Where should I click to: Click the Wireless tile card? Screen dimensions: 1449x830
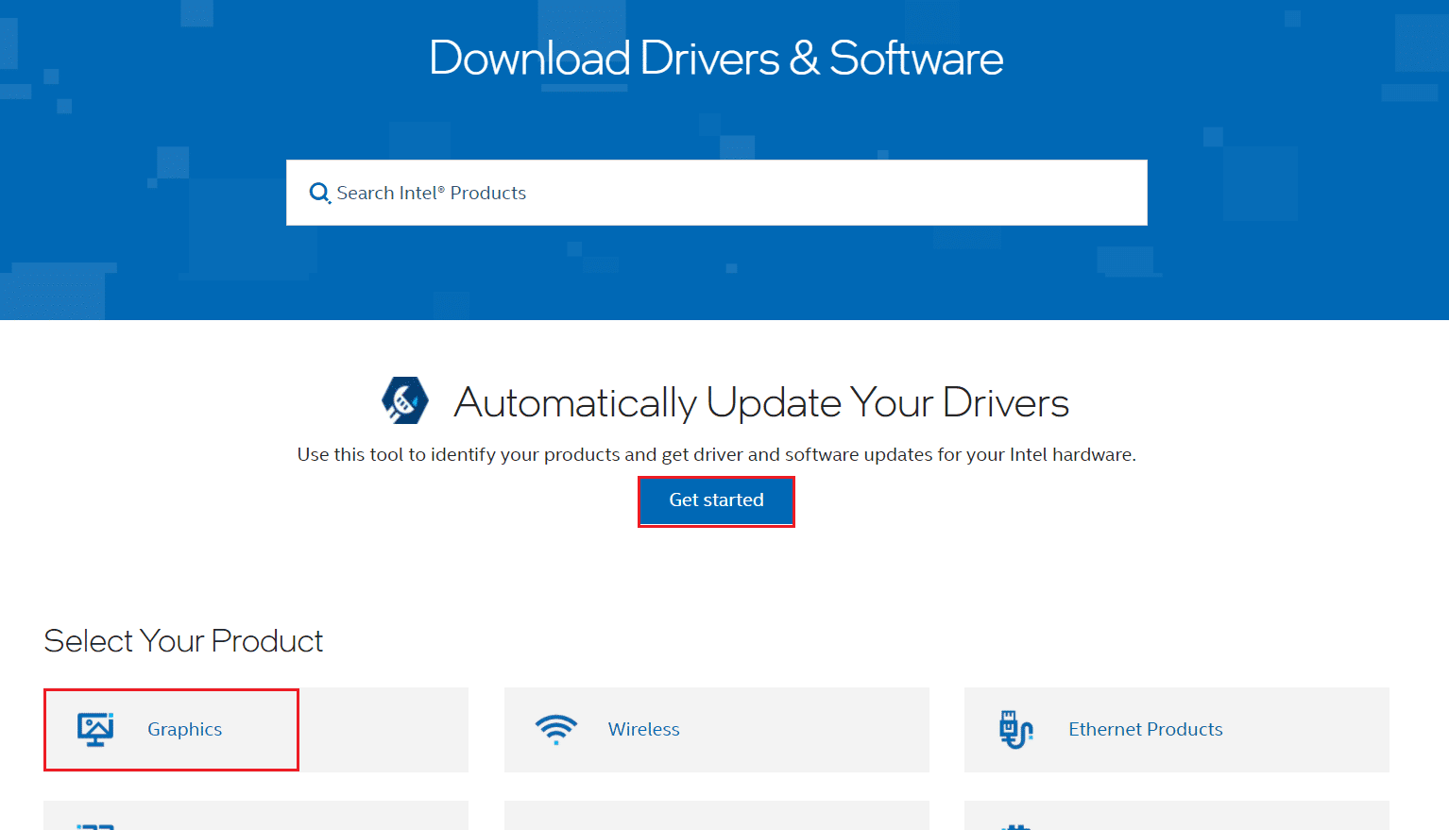(716, 729)
